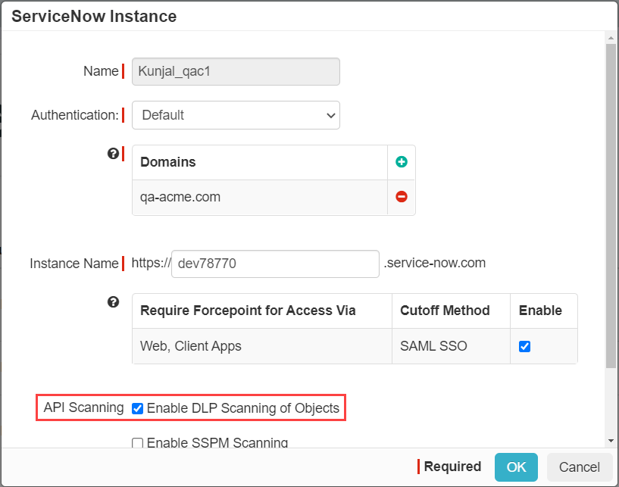Remove qa-acme.com using the red minus icon
Image resolution: width=619 pixels, height=487 pixels.
pyautogui.click(x=402, y=196)
